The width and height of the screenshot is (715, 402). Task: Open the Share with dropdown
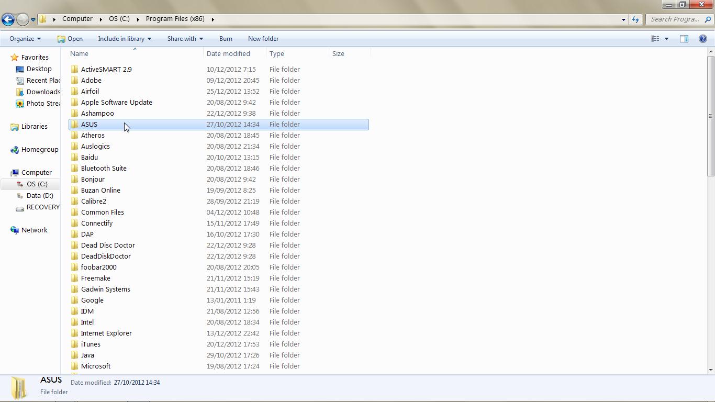coord(184,38)
